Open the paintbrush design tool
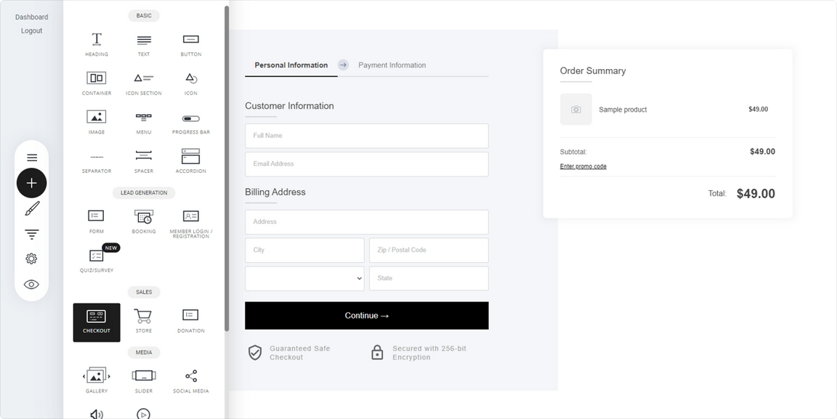The height and width of the screenshot is (419, 837). click(32, 209)
